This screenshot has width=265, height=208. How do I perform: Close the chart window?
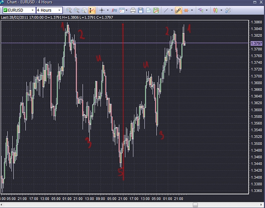261,2
